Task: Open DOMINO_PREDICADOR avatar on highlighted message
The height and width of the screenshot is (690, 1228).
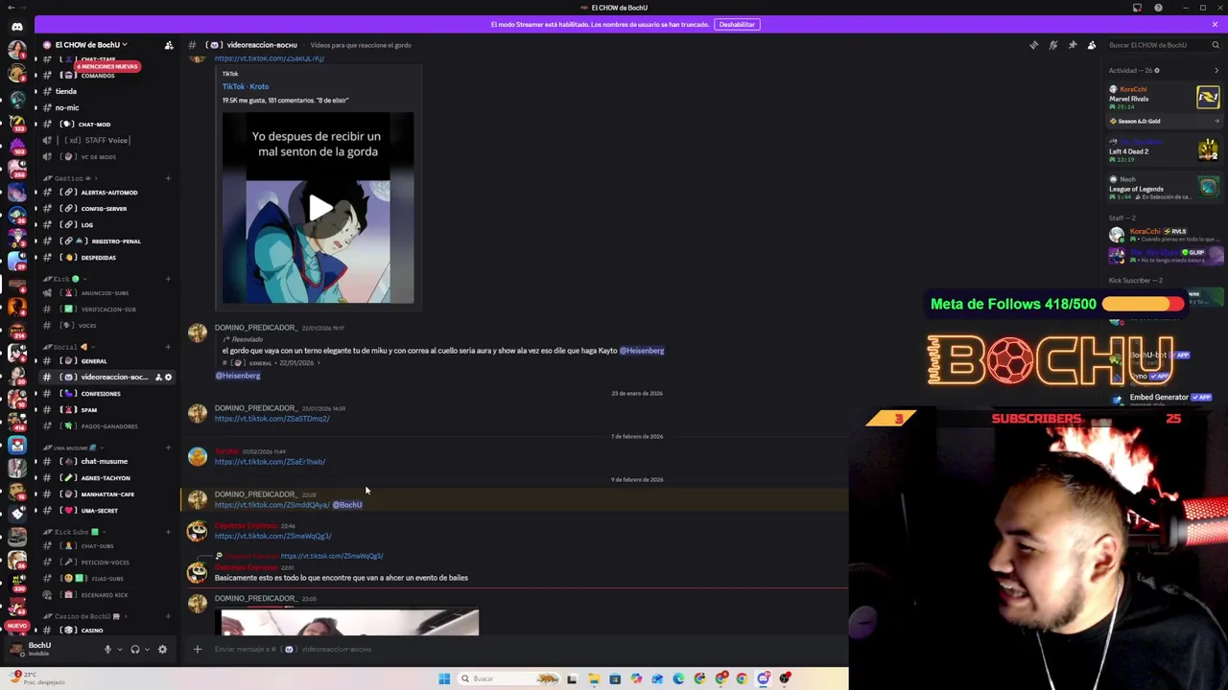Action: click(197, 499)
